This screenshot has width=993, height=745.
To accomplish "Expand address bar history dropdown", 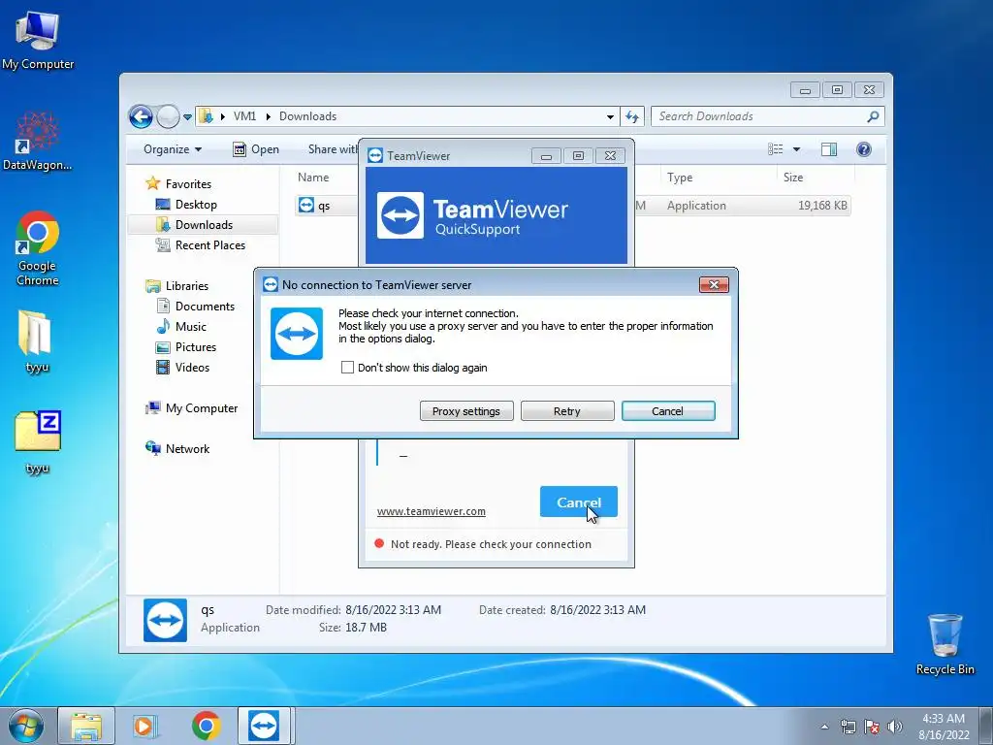I will pos(610,116).
